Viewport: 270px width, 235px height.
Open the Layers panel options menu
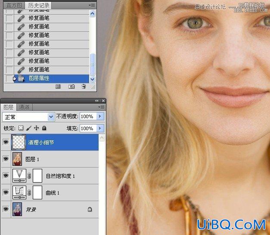click(x=101, y=107)
